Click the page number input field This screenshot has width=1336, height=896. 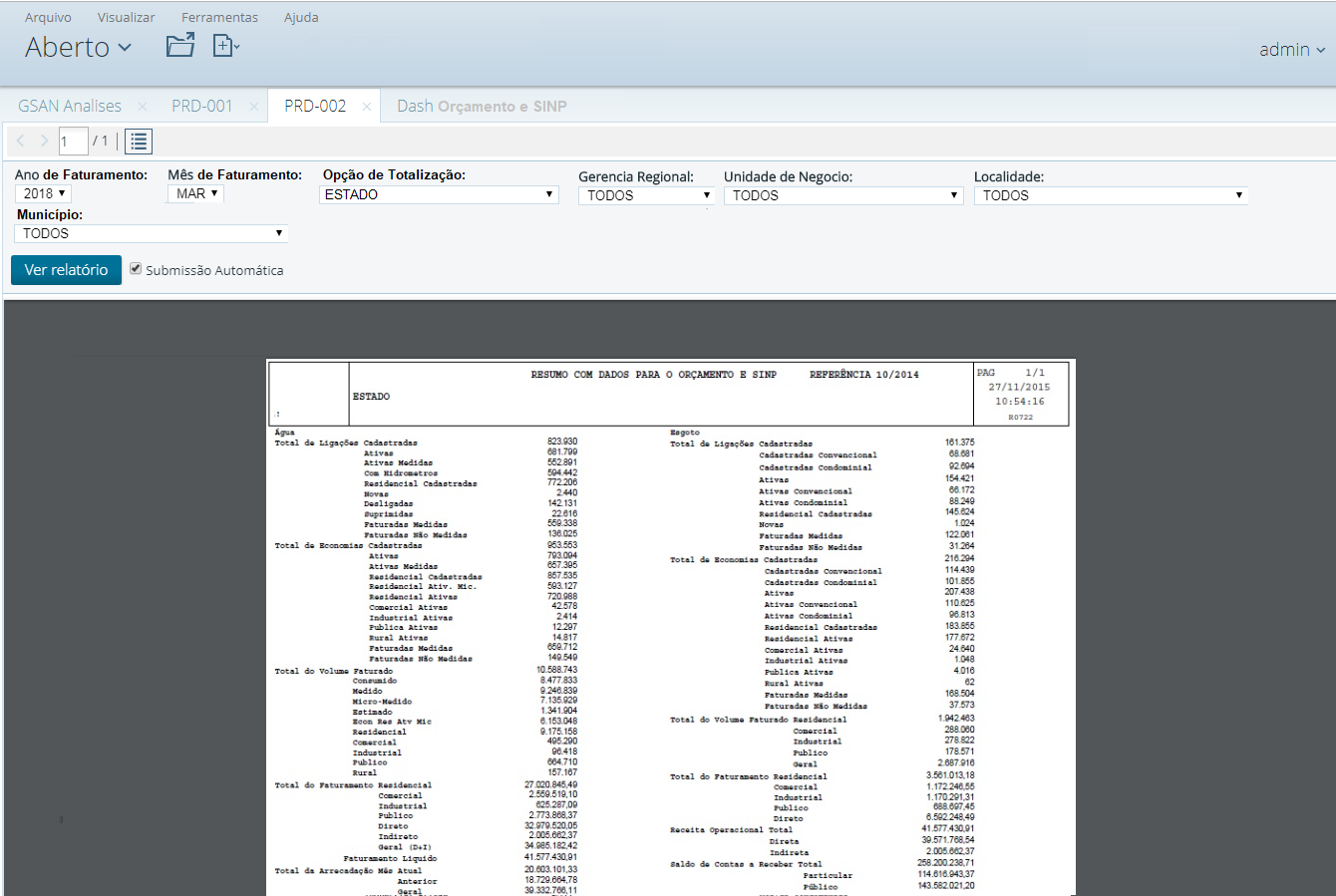pyautogui.click(x=73, y=142)
